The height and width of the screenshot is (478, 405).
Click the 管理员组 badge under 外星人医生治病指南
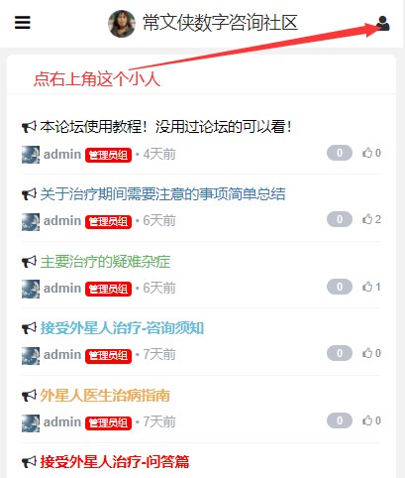[108, 422]
